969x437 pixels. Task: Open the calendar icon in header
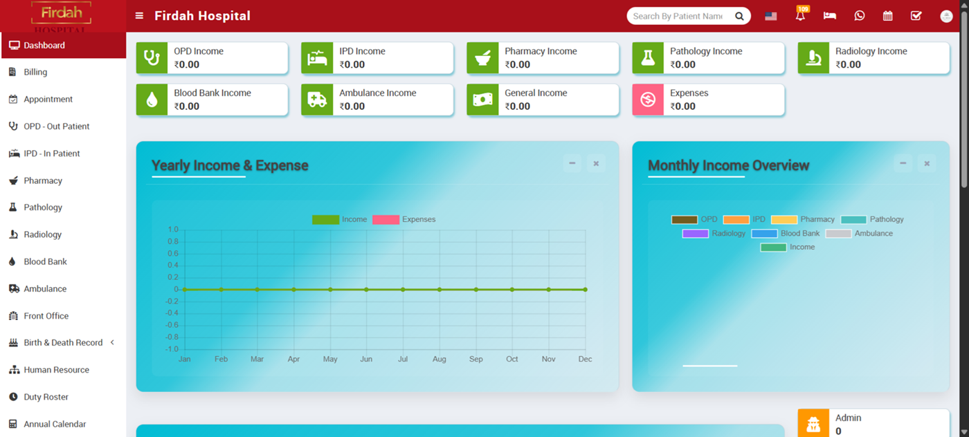[x=887, y=16]
